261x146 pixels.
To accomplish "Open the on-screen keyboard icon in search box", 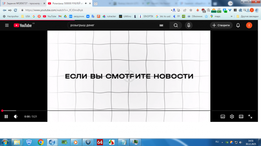I will coord(161,25).
